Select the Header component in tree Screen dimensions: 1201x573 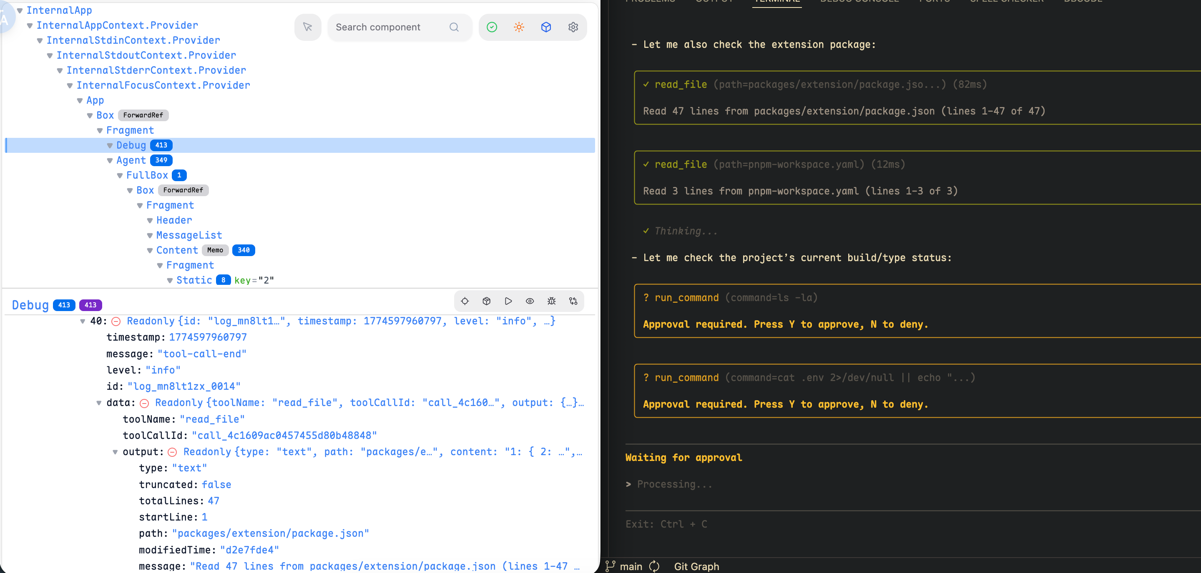point(174,220)
